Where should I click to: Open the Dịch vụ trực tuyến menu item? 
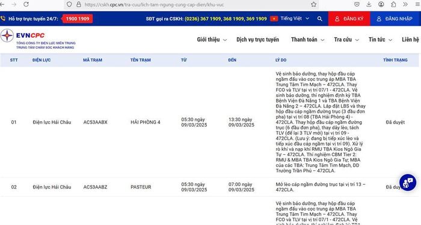coord(257,40)
